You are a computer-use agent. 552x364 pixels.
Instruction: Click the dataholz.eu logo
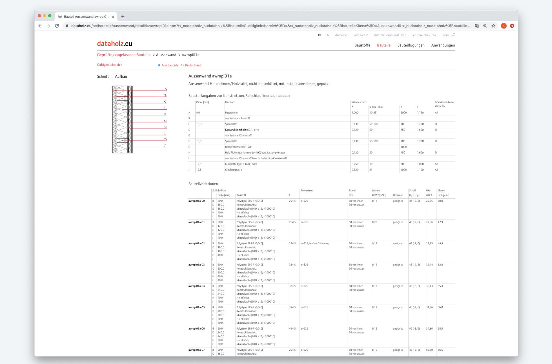115,44
